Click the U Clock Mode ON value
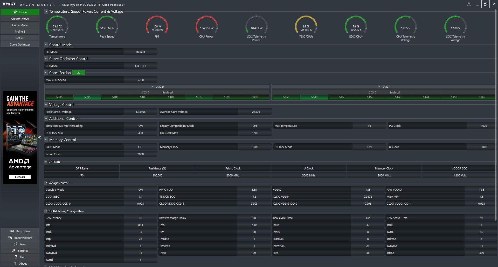The width and height of the screenshot is (498, 267). 369,147
